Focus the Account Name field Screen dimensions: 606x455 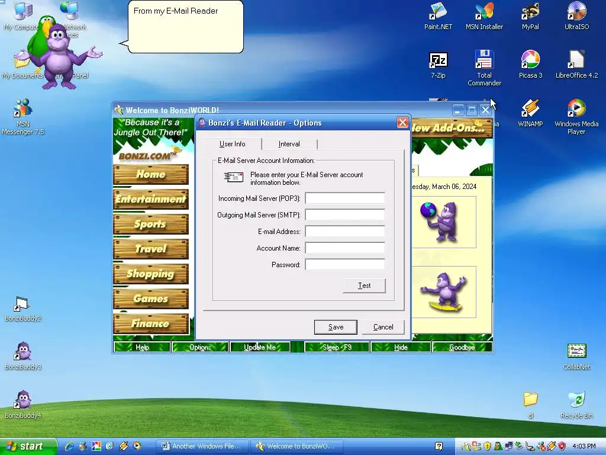345,248
